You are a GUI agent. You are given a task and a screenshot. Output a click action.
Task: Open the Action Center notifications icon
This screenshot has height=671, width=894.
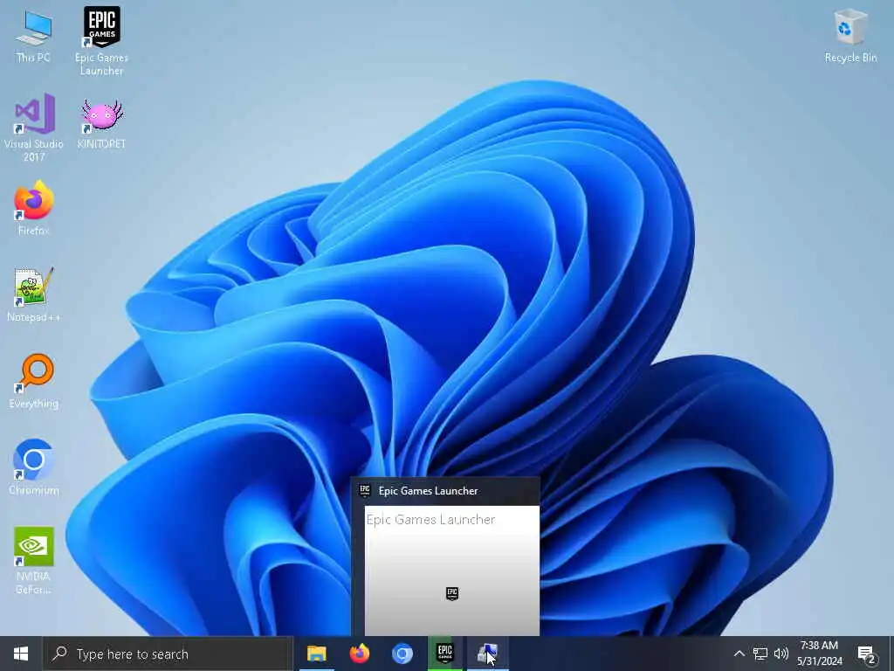point(866,654)
